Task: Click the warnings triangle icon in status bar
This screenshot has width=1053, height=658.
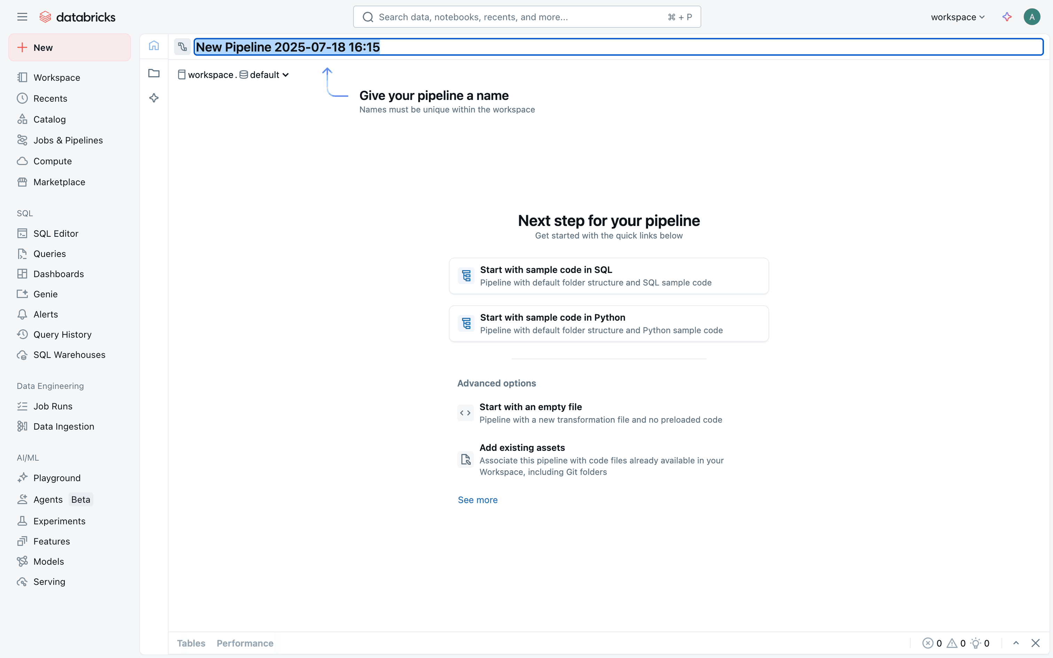Action: [952, 643]
